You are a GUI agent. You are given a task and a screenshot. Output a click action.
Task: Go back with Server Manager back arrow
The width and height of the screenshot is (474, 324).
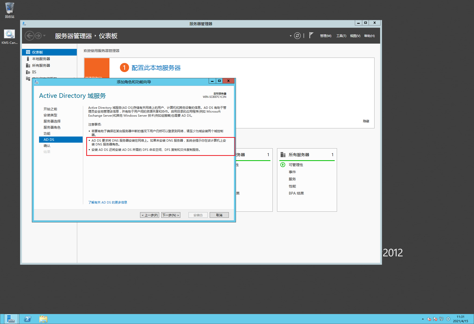coord(30,36)
